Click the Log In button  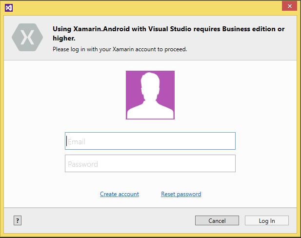click(x=267, y=220)
